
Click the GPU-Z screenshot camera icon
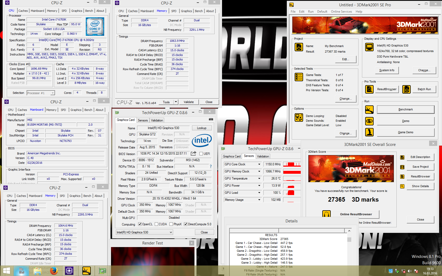click(211, 119)
